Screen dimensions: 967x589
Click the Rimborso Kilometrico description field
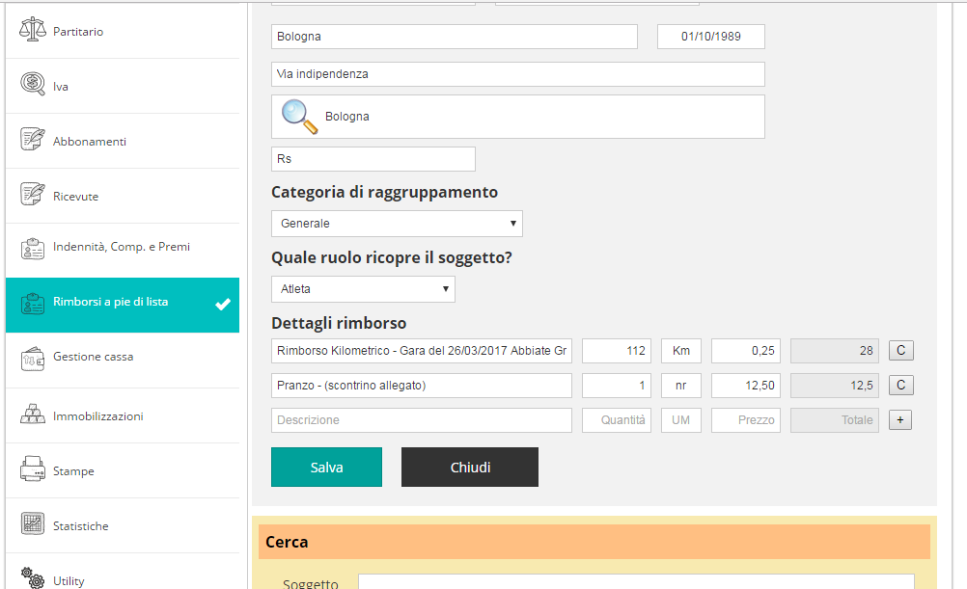point(421,351)
